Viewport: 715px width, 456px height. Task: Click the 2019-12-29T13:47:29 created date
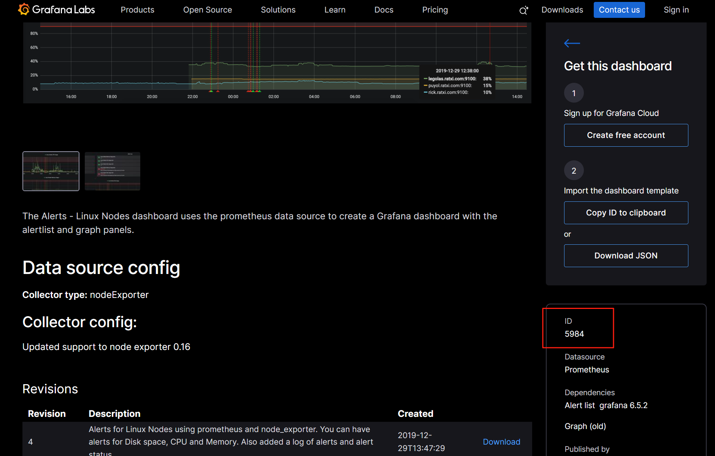tap(421, 442)
